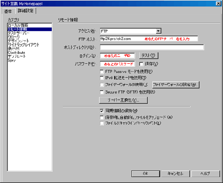This screenshot has height=183, width=223.
Task: Open the サーバー互換性 button
Action: click(123, 100)
